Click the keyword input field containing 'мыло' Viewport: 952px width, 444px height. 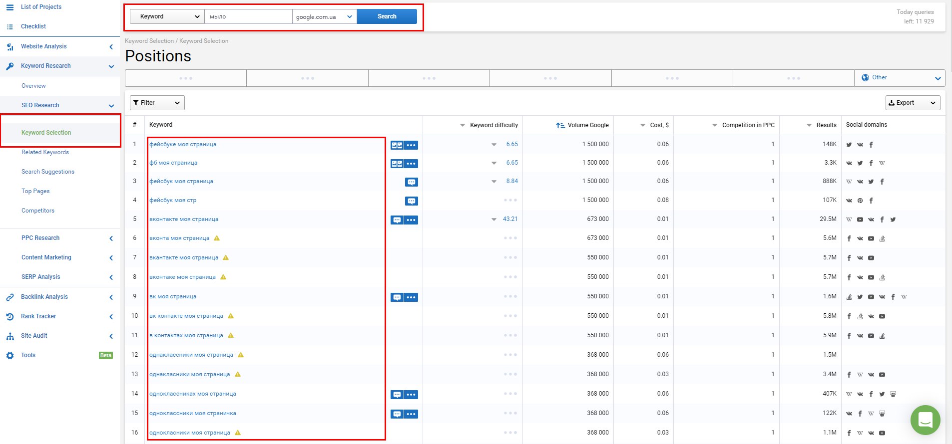point(248,16)
